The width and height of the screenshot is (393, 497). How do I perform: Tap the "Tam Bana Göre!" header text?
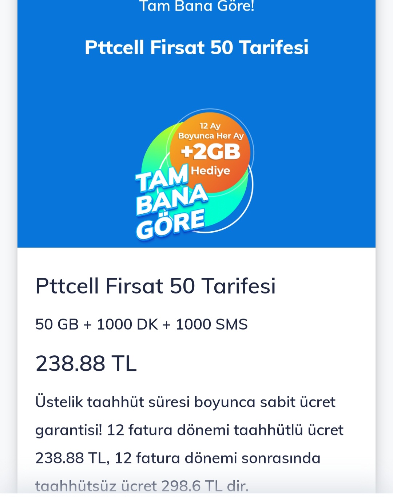click(x=196, y=6)
